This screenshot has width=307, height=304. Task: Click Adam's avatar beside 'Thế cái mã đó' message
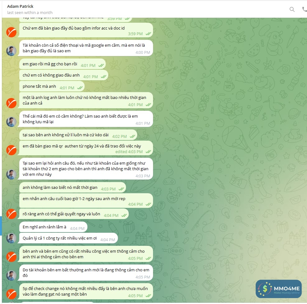pos(12,122)
